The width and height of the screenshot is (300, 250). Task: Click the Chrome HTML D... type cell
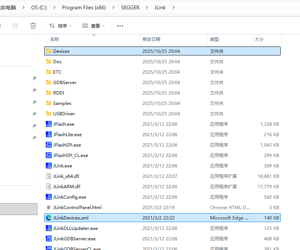230,208
